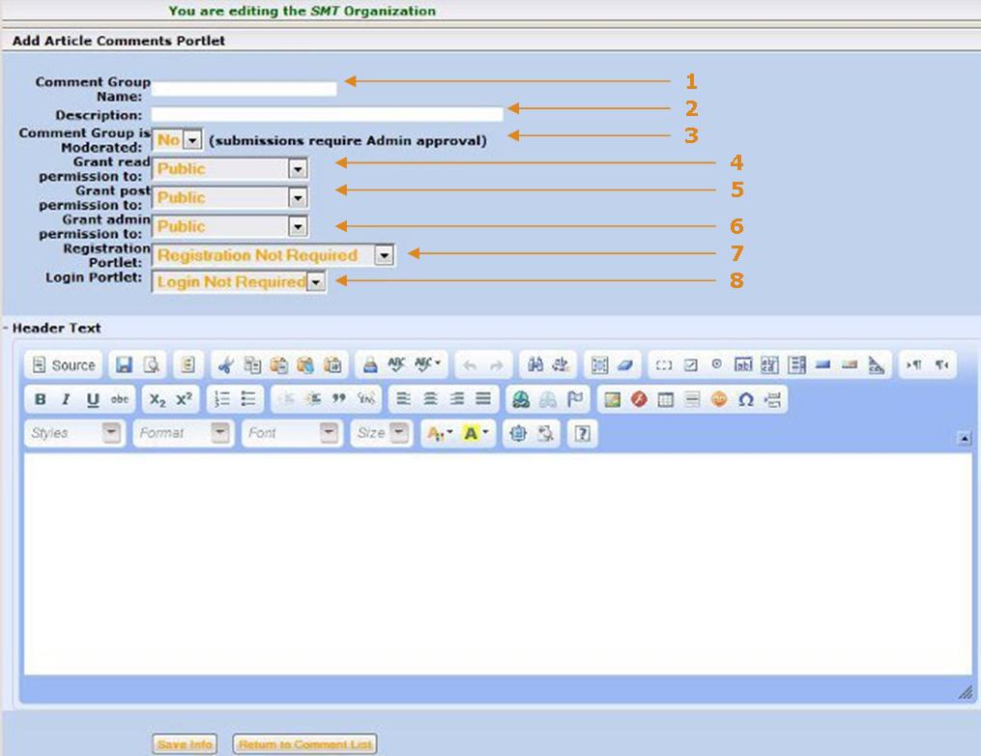Open the Grant read permission dropdown
Screen dimensions: 981x756
[x=230, y=169]
